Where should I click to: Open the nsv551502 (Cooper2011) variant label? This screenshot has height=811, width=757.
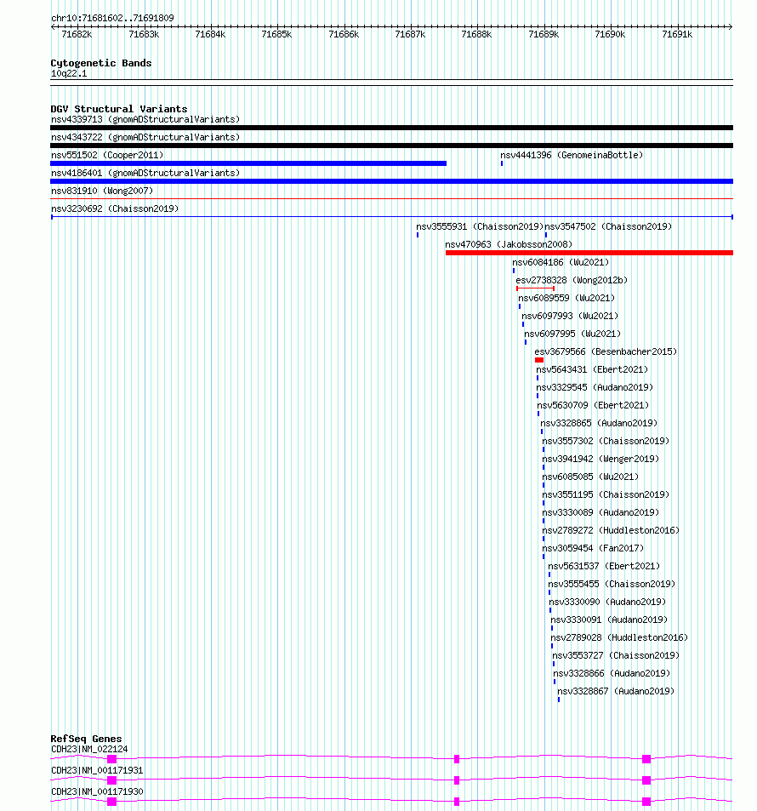click(x=107, y=155)
